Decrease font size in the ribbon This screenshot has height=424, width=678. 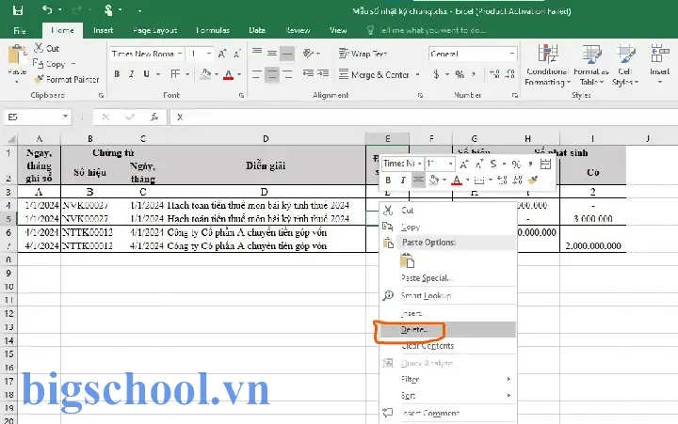(x=237, y=54)
